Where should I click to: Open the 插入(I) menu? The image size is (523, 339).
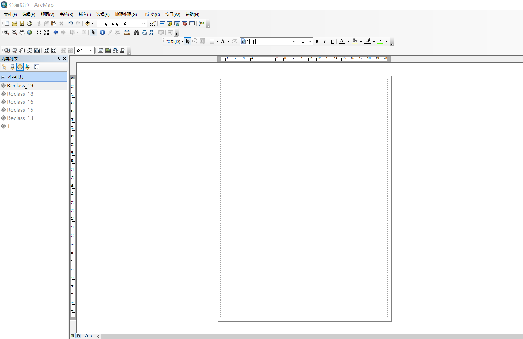(85, 15)
